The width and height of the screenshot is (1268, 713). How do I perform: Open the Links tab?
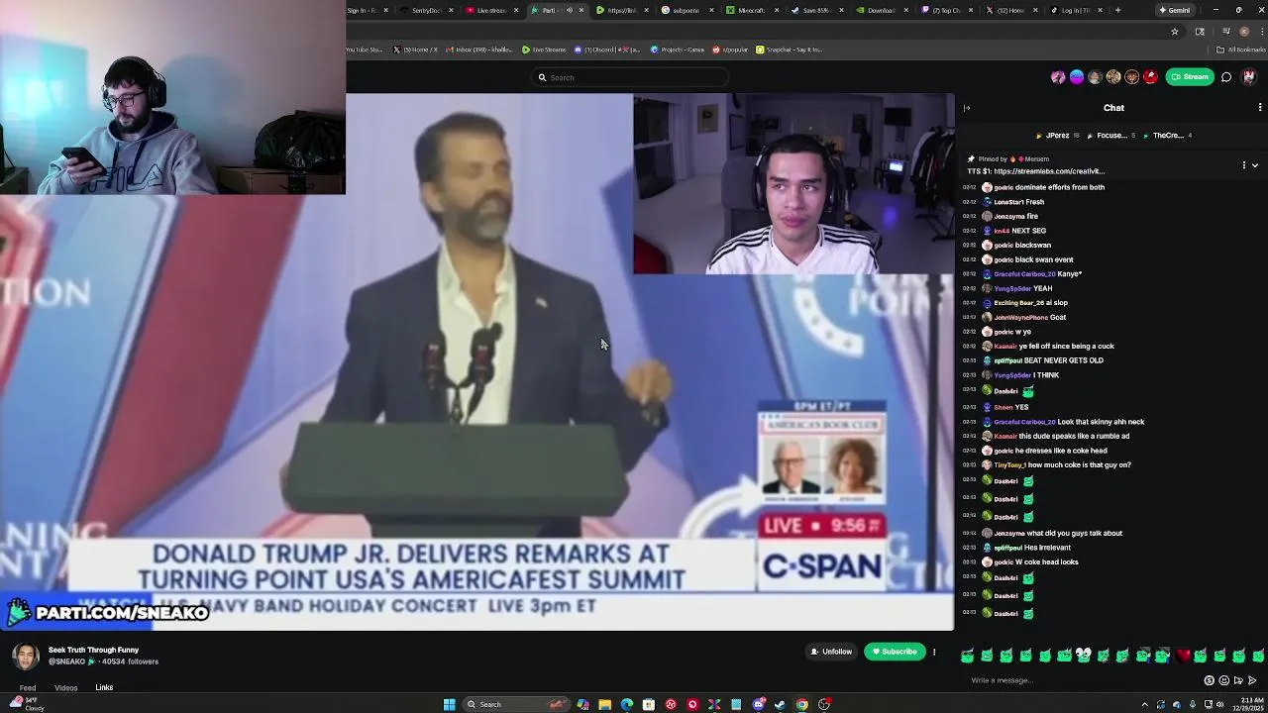pos(104,687)
